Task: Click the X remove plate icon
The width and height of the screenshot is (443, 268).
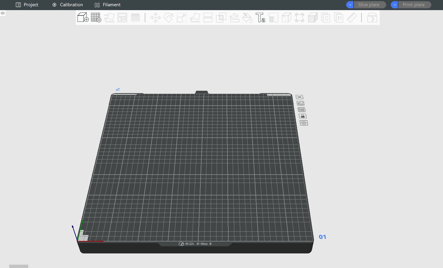Action: [299, 97]
